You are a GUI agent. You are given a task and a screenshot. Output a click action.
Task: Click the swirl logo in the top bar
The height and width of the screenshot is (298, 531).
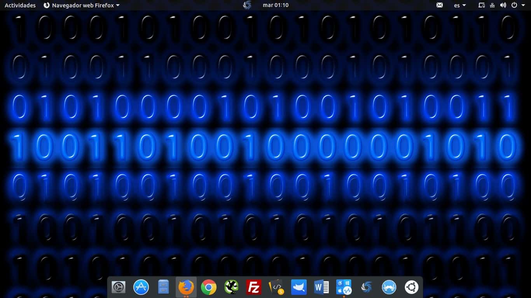tap(247, 5)
